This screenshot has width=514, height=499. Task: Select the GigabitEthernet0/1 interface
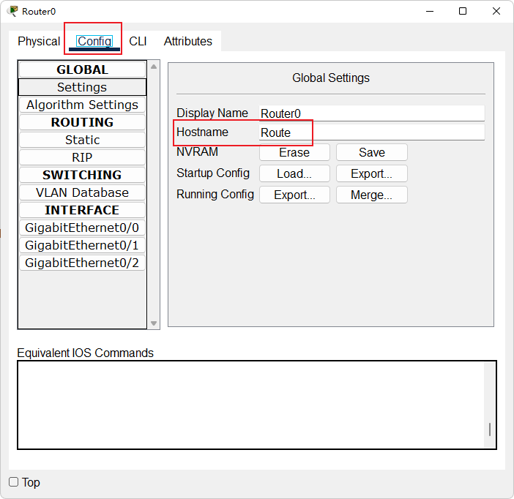point(82,245)
